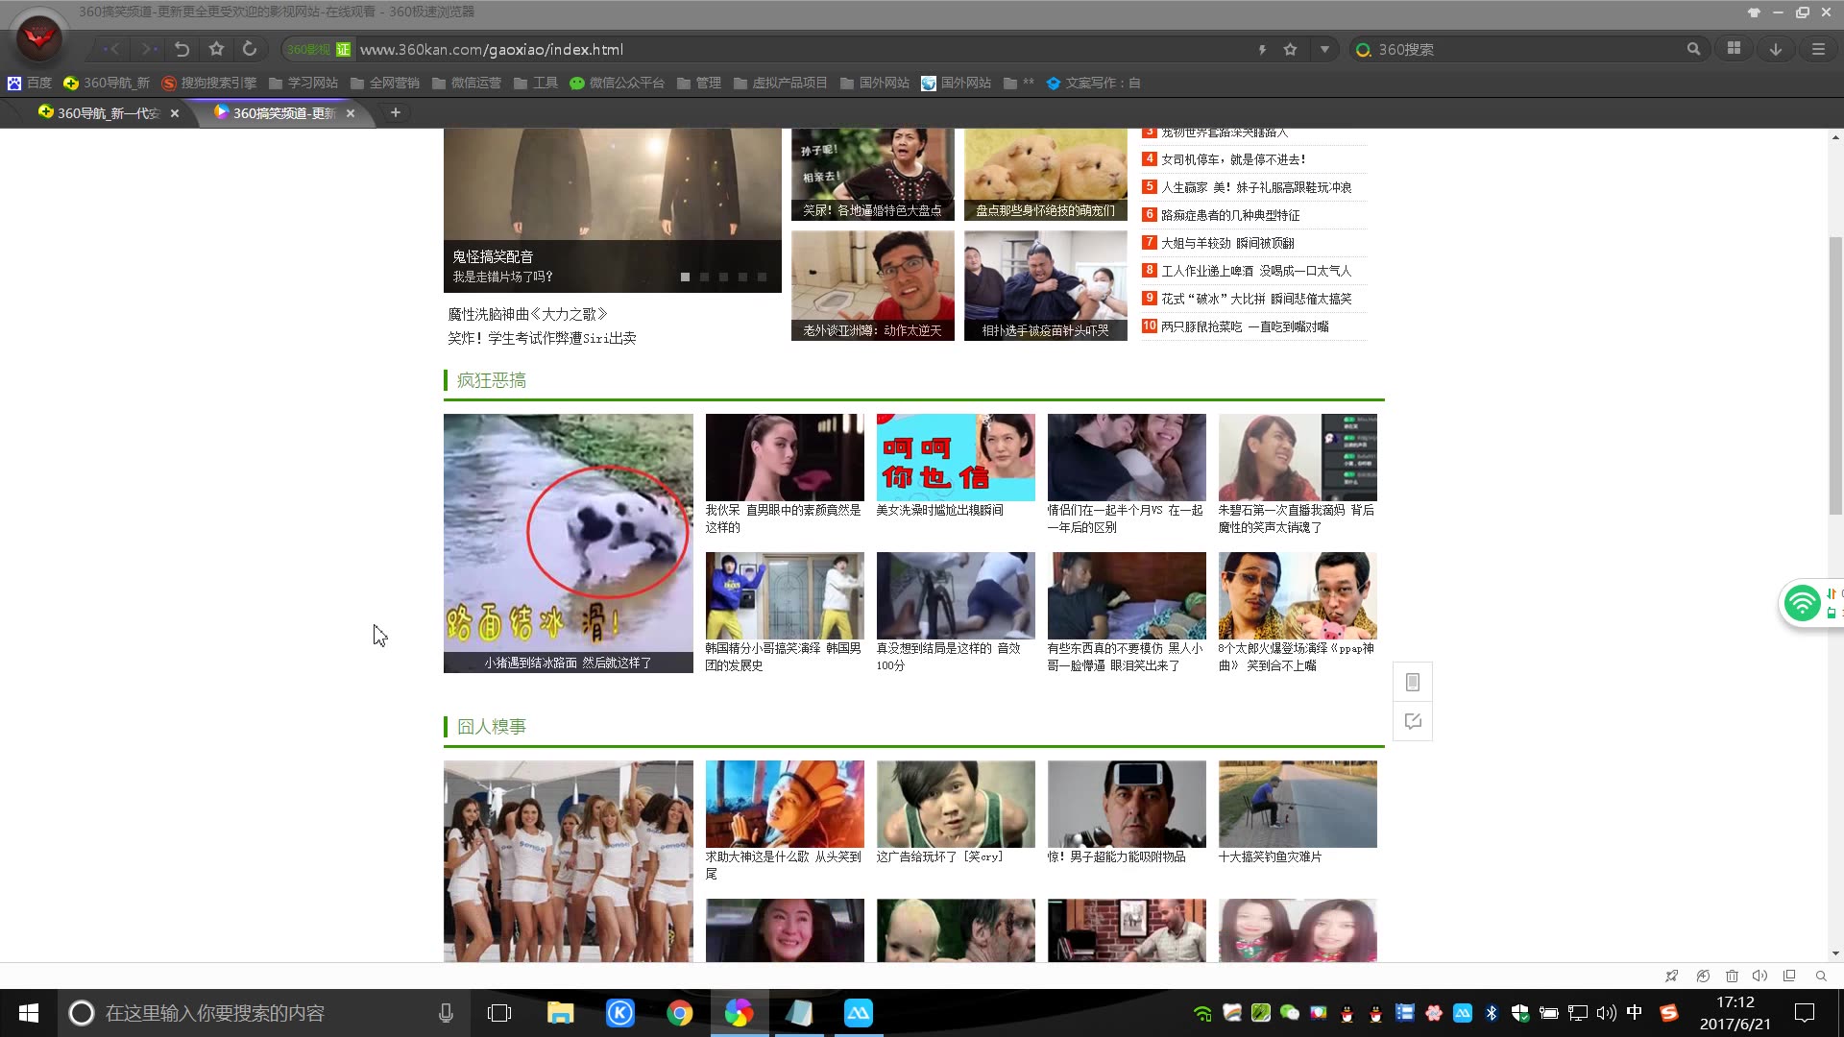Mute the speaker volume in system tray
This screenshot has width=1844, height=1037.
[1605, 1013]
